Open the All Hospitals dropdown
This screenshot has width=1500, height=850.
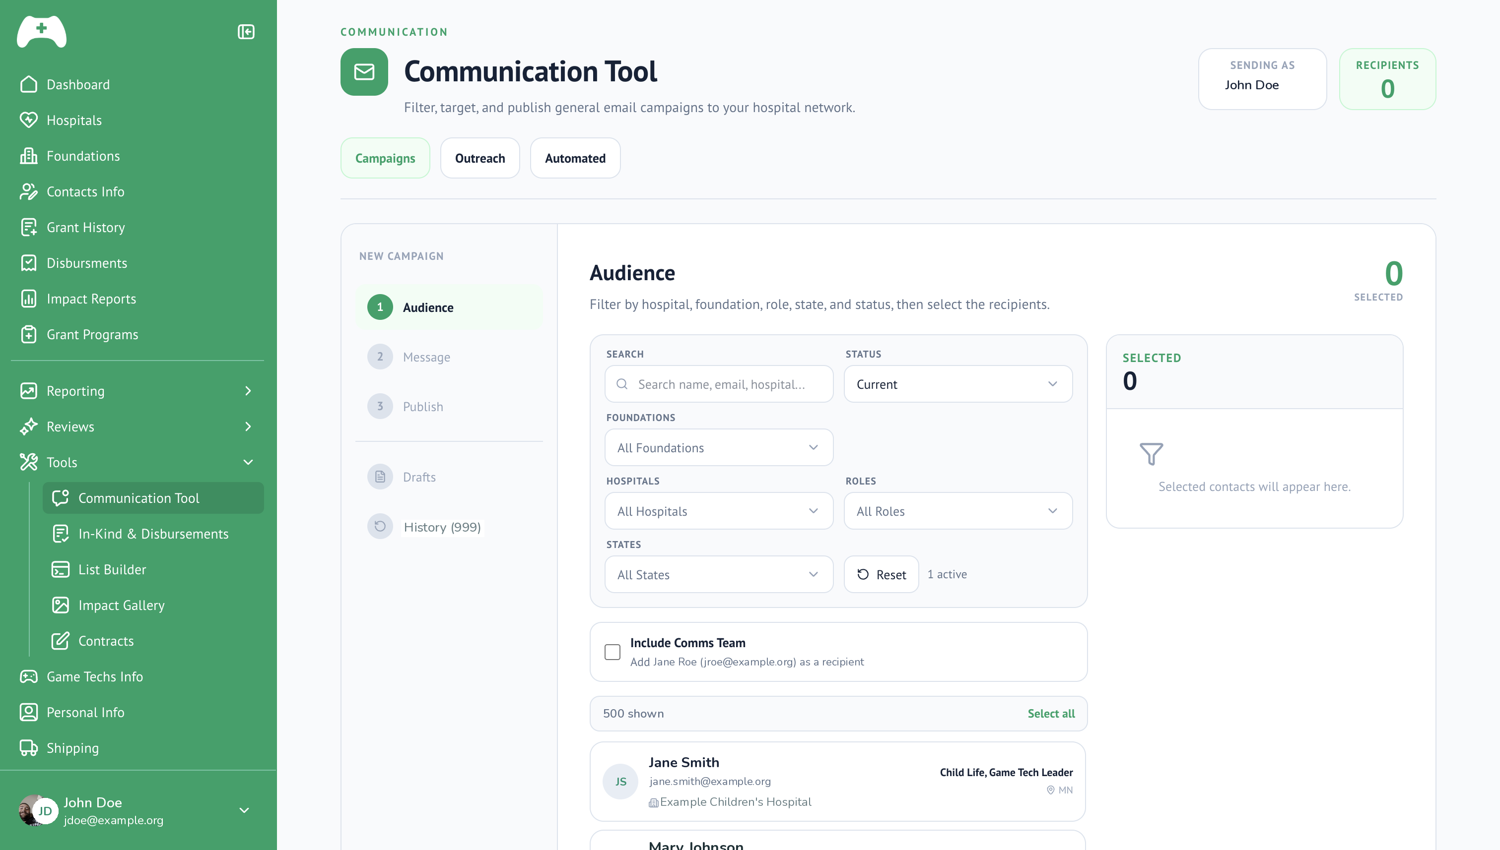[x=719, y=511]
